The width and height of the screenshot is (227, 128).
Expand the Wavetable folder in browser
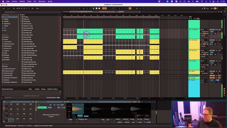pyautogui.click(x=21, y=21)
